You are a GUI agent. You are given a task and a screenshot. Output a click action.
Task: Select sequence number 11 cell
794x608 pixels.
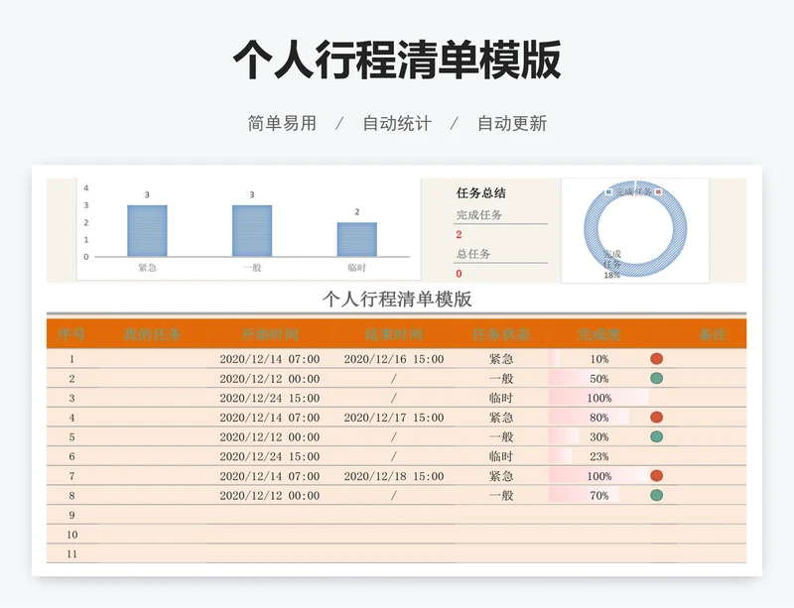tap(71, 553)
